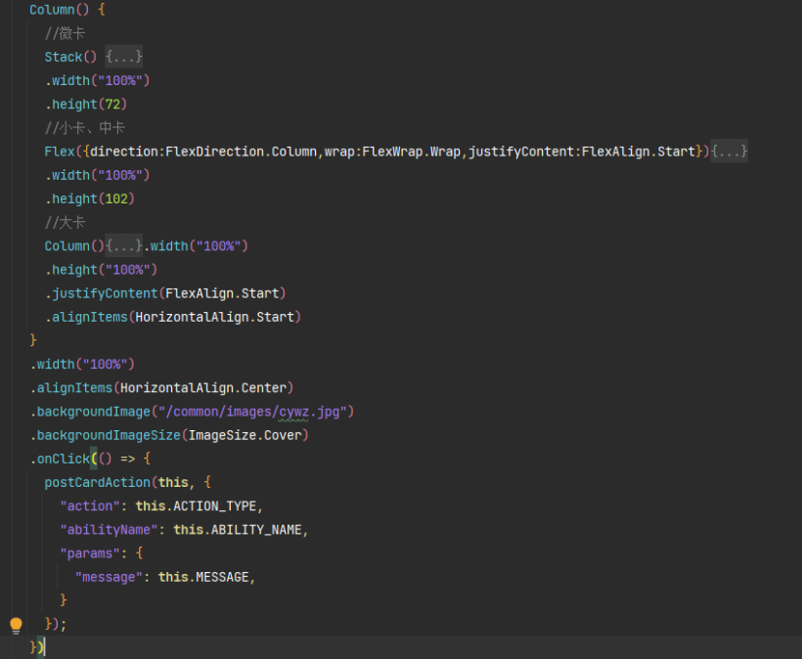
Task: Click the 'Column() {' text on the first line
Action: pyautogui.click(x=67, y=10)
